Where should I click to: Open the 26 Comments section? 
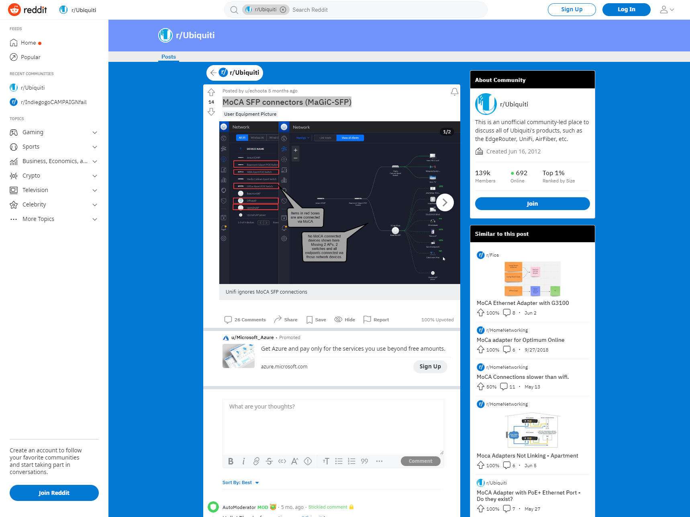tap(245, 320)
